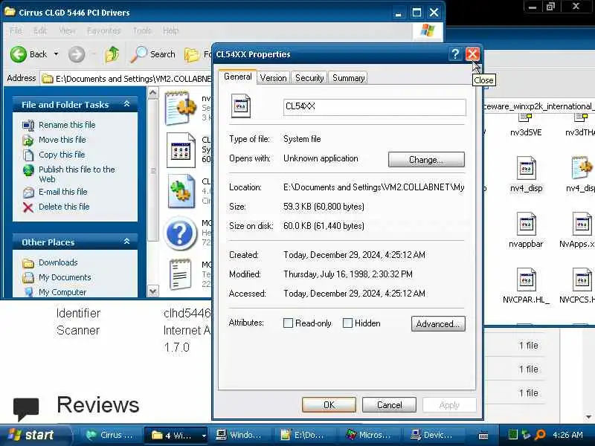Click the file list scrollbar up arrow
The height and width of the screenshot is (446, 595).
point(153,93)
